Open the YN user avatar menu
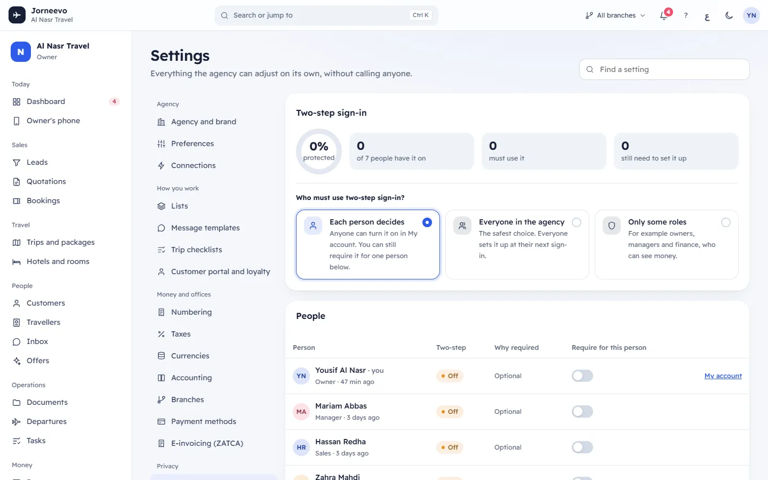Image resolution: width=768 pixels, height=480 pixels. coord(751,15)
